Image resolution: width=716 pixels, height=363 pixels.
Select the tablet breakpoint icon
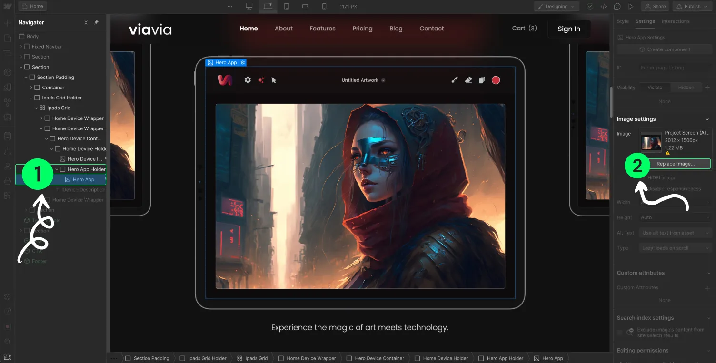pyautogui.click(x=287, y=6)
